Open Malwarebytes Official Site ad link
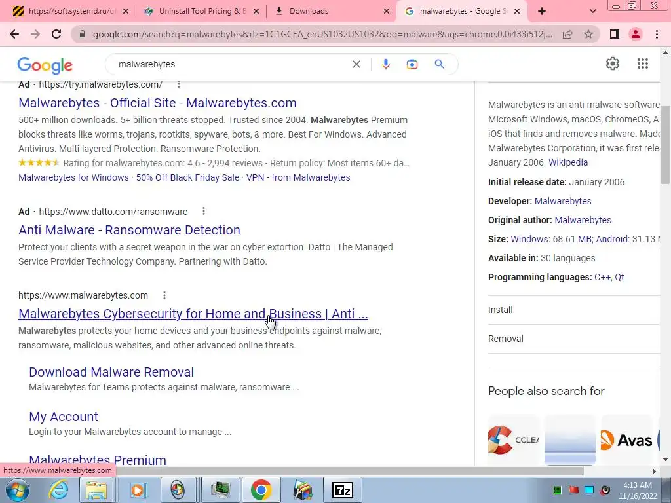This screenshot has width=671, height=503. 157,103
